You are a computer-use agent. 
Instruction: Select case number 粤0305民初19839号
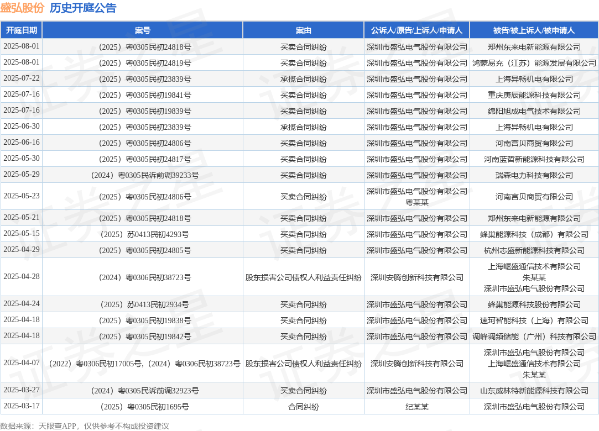pyautogui.click(x=144, y=111)
